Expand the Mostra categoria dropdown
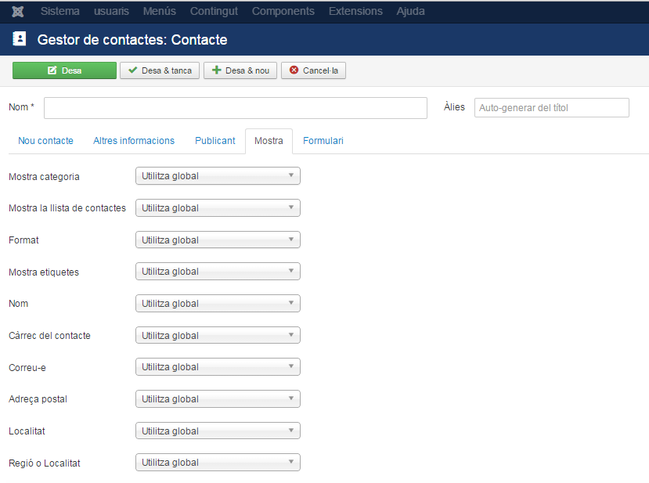 point(218,176)
